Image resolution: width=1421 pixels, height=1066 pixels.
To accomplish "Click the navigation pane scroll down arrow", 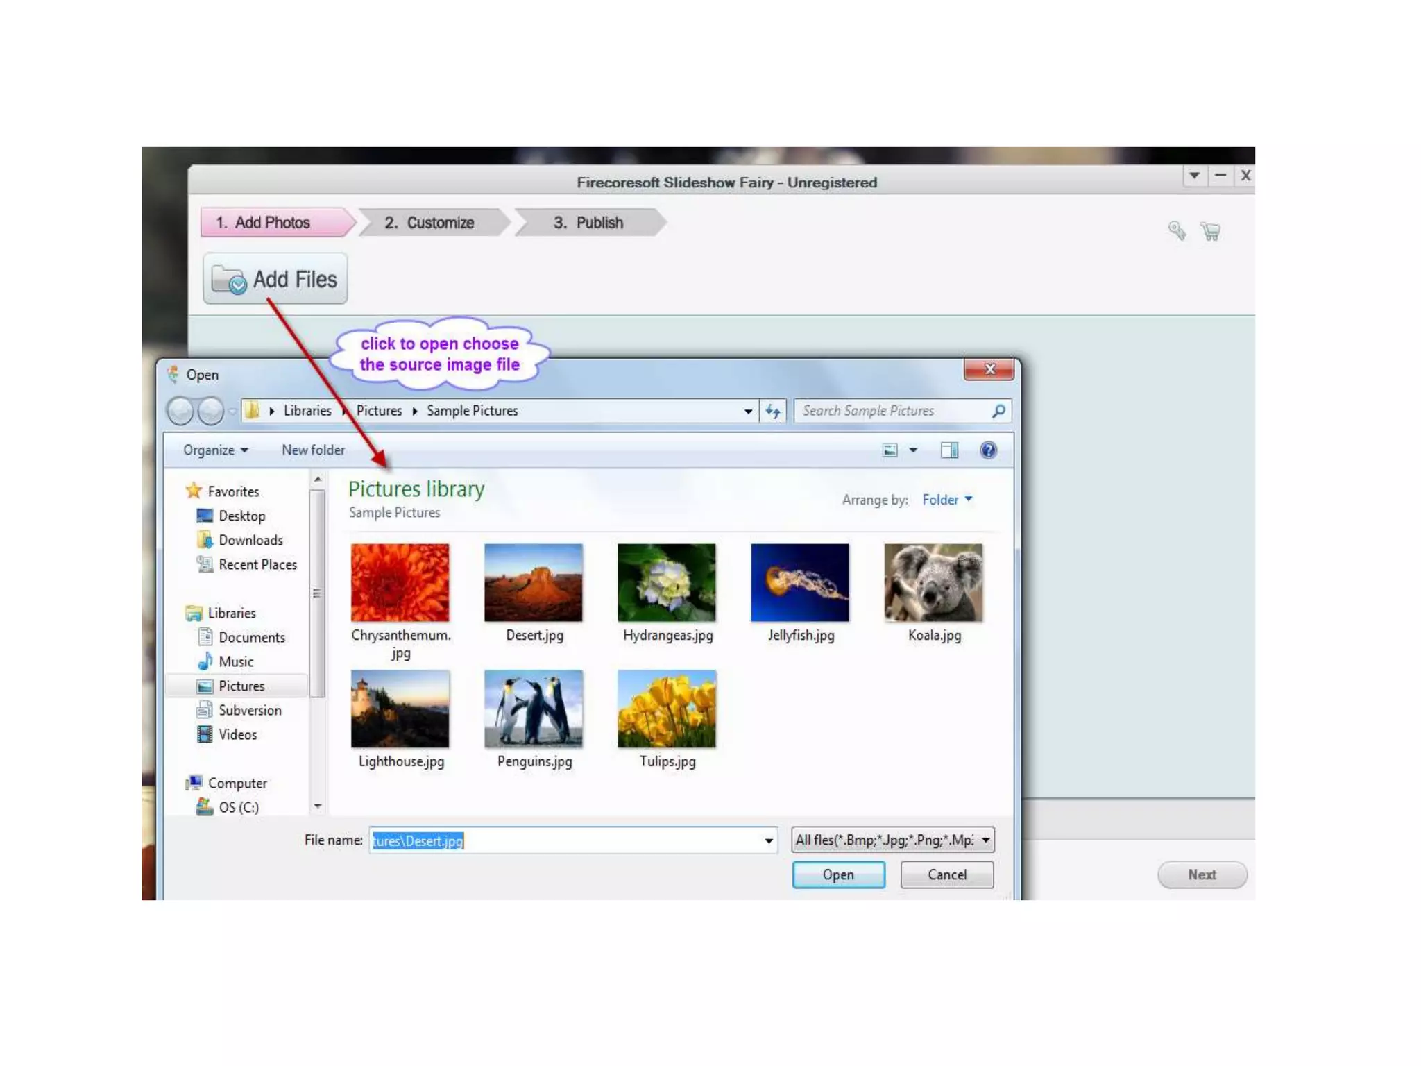I will (318, 806).
